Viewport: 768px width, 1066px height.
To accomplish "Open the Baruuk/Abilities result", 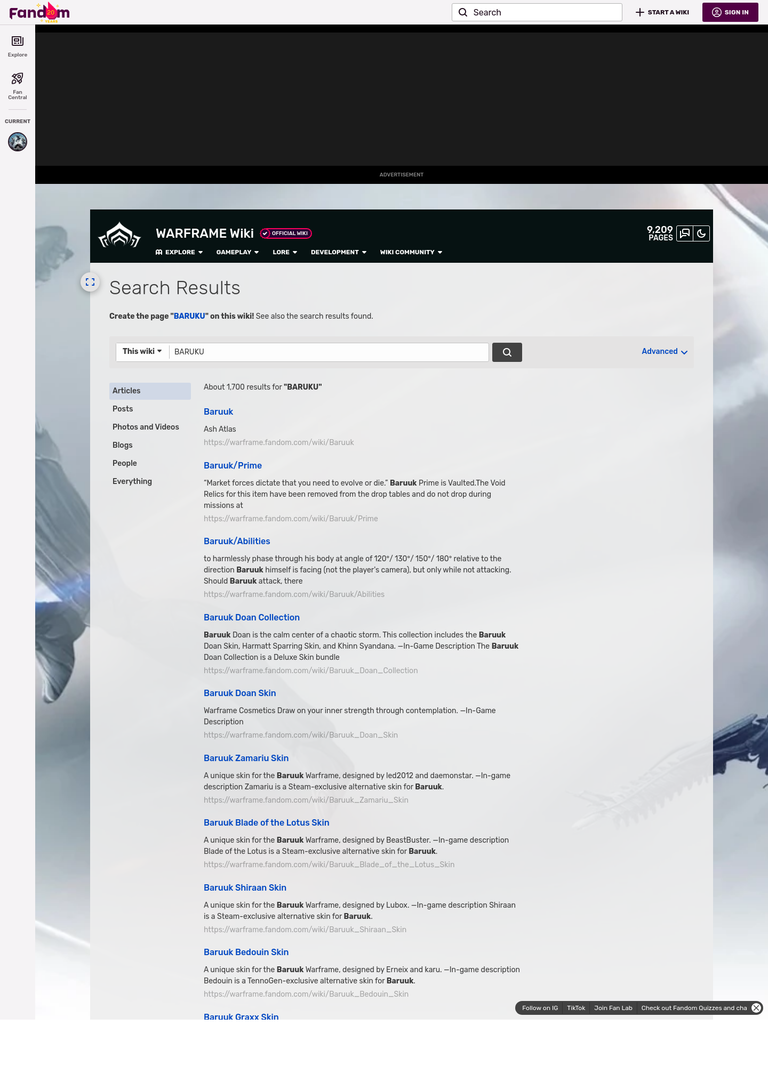I will [x=237, y=541].
